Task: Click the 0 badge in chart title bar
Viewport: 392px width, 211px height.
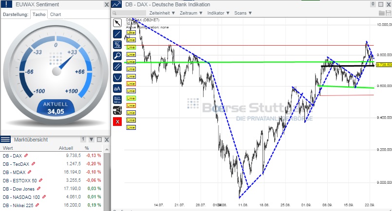Action: pos(373,4)
